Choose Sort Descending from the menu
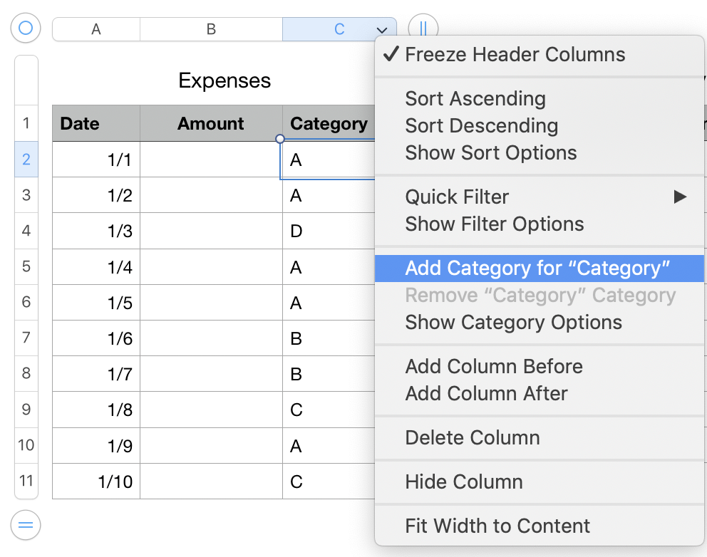Screen dimensions: 707x557 481,126
